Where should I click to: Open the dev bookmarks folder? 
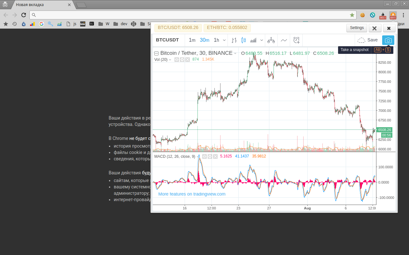(120, 24)
